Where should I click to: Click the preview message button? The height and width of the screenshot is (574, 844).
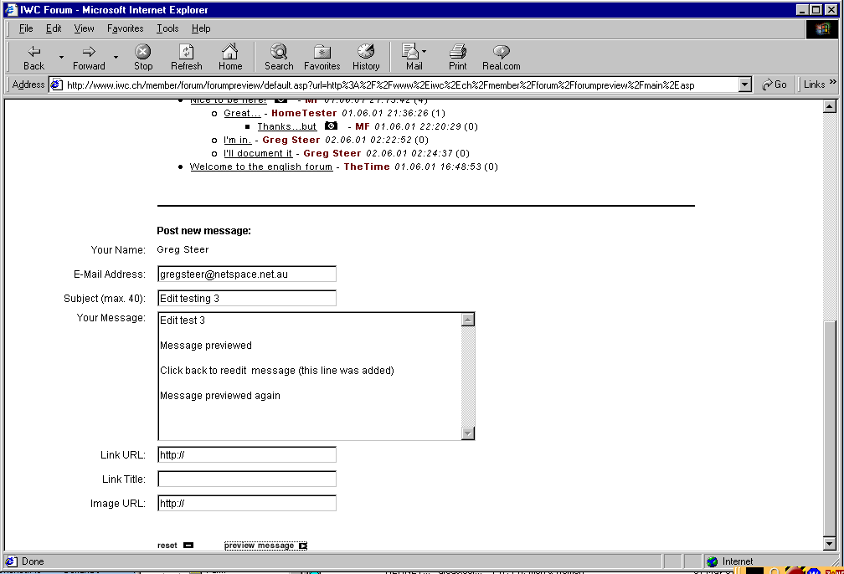(x=266, y=545)
